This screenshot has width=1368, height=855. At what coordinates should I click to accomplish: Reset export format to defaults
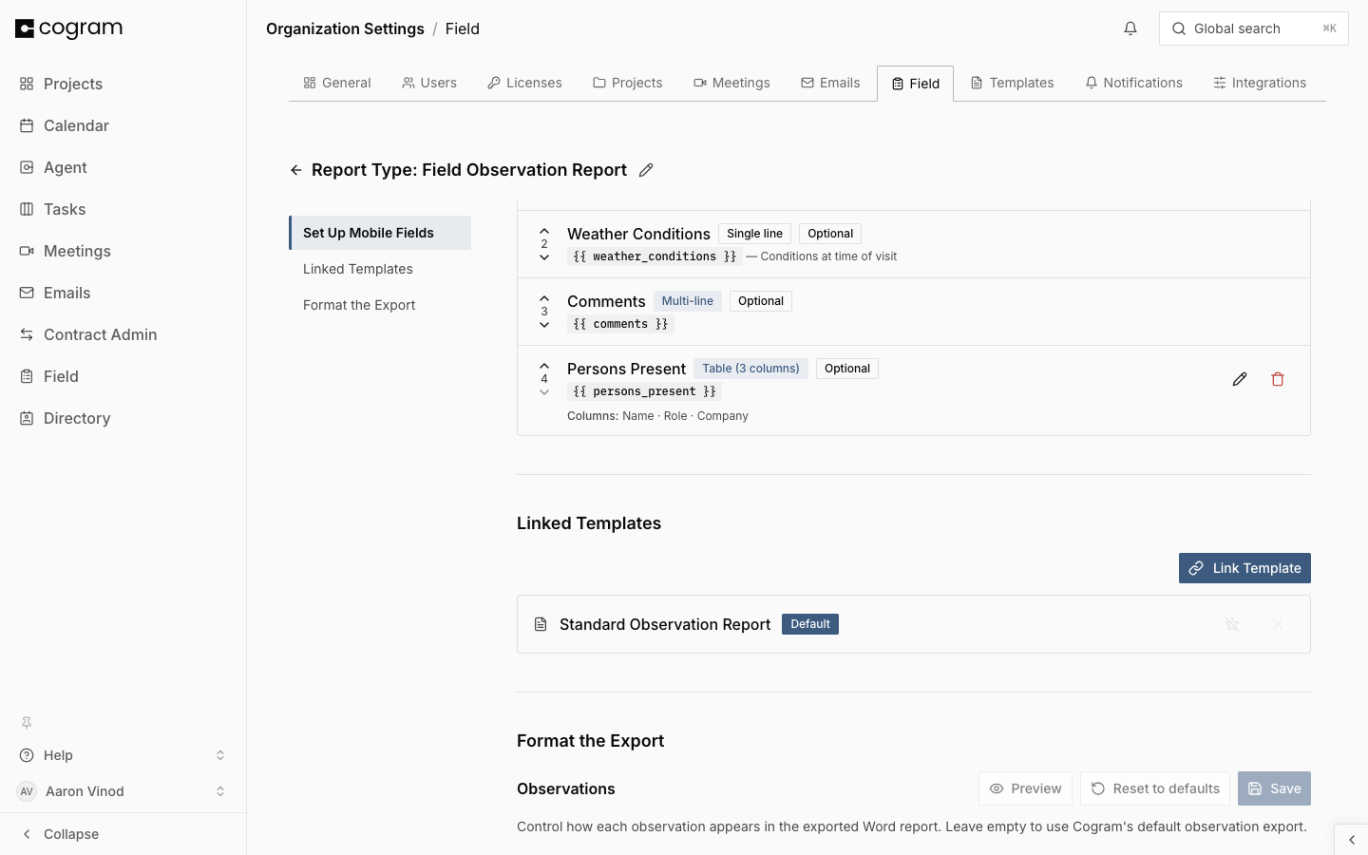[1155, 788]
